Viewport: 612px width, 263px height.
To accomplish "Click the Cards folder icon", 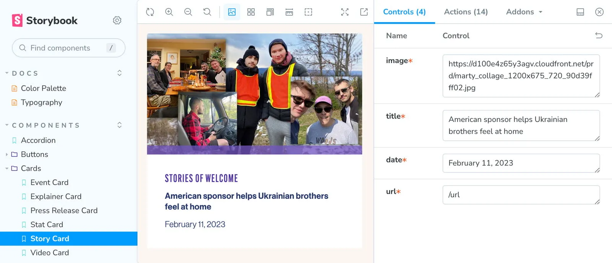I will coord(15,169).
